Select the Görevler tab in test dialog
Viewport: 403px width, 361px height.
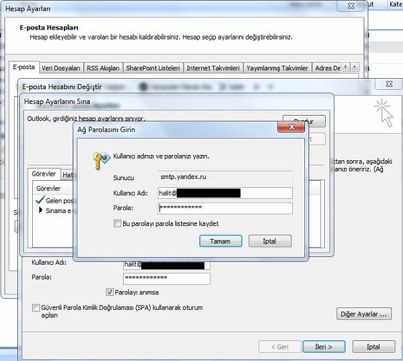point(44,174)
